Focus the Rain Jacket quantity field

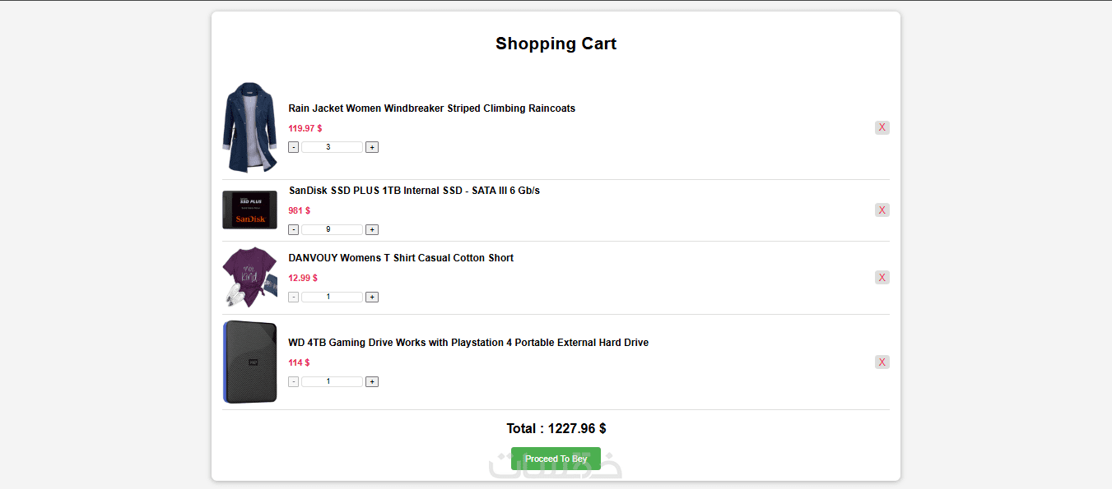tap(332, 147)
